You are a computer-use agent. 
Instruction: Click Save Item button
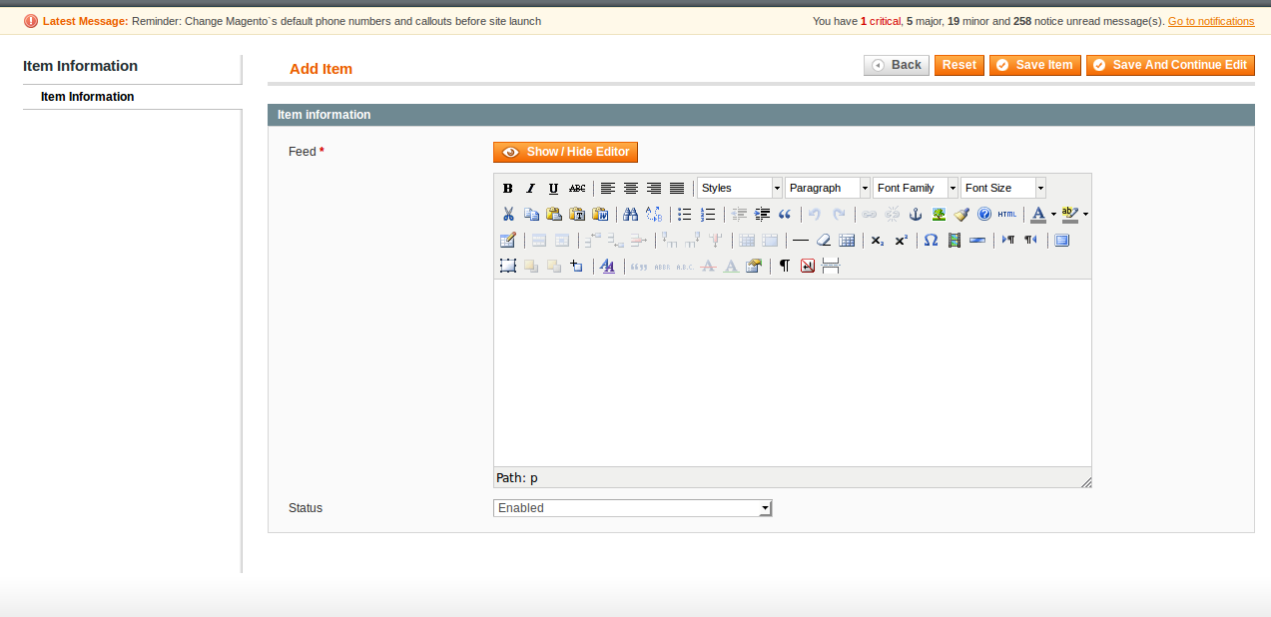pos(1035,65)
